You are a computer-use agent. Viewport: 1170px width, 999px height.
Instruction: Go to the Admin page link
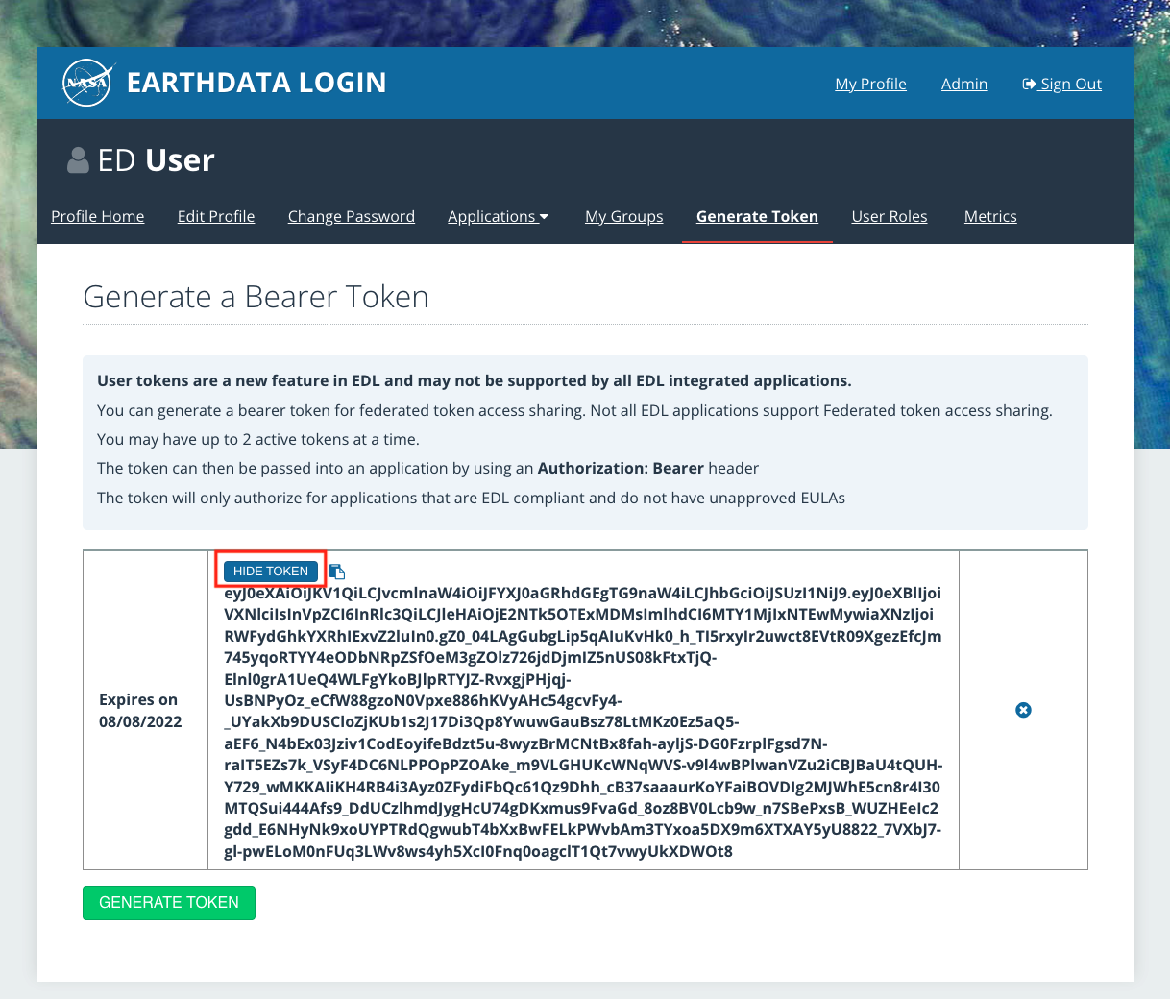[x=964, y=84]
